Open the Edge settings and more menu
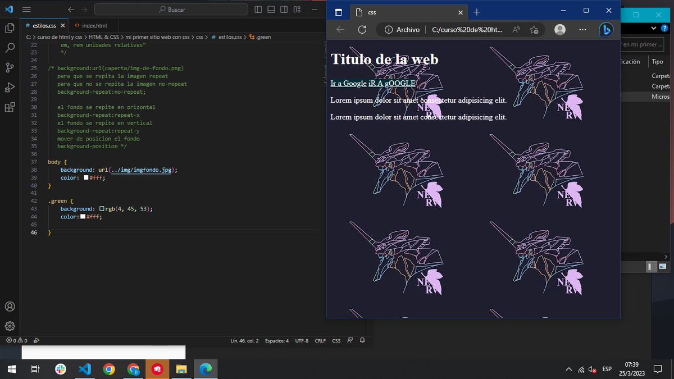 (582, 30)
